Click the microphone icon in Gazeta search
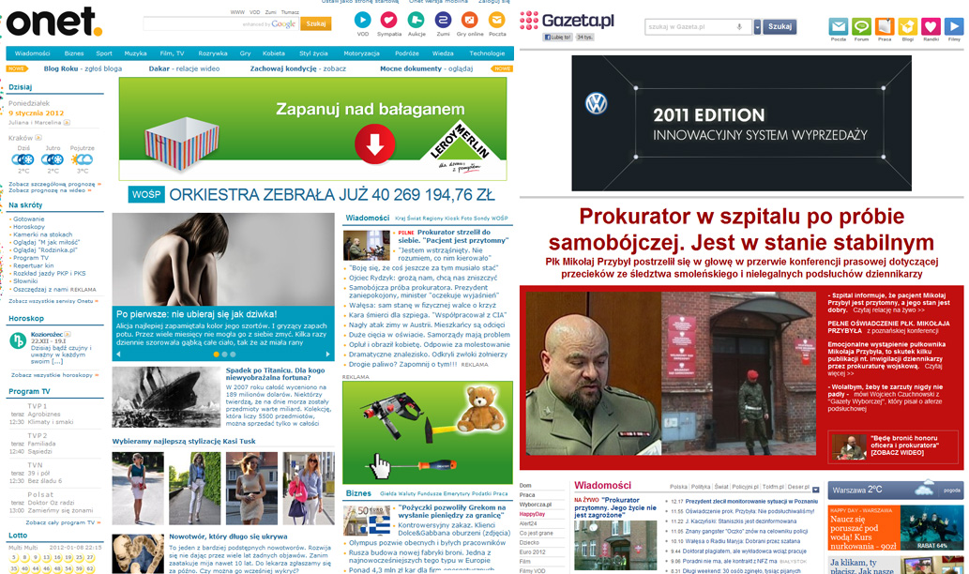 point(739,27)
